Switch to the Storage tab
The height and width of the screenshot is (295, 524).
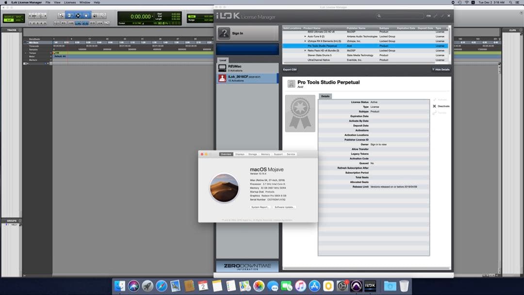pyautogui.click(x=252, y=154)
